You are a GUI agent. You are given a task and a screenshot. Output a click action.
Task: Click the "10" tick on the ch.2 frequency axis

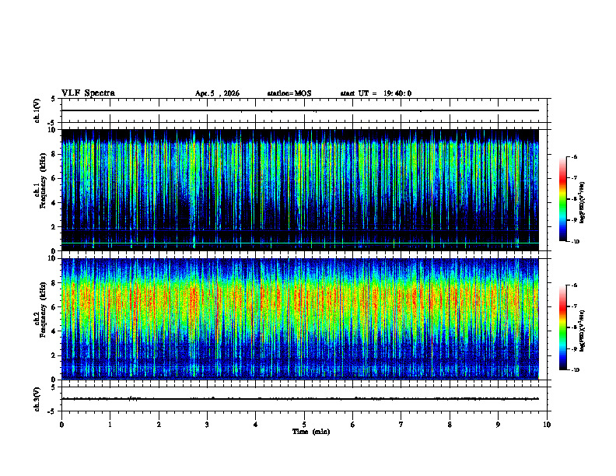[x=52, y=258]
